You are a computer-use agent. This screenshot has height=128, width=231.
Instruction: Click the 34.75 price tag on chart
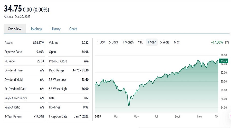(224, 61)
